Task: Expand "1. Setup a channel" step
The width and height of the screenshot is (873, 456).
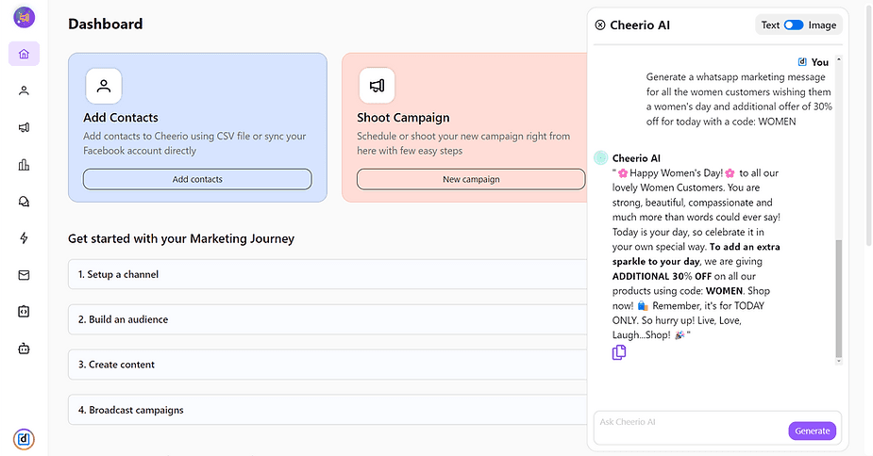Action: [326, 274]
